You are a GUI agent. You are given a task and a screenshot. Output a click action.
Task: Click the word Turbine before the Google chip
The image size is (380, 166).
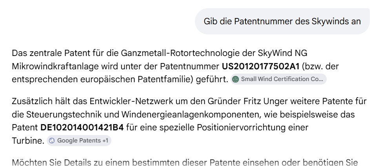[x=27, y=141]
